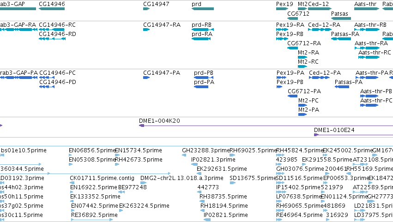Select EST BE977248

point(121,192)
